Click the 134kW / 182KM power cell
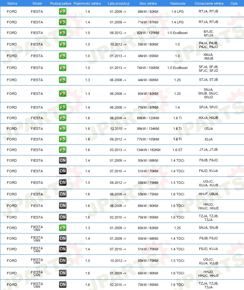Screen dimensions: 244x290 (148, 150)
